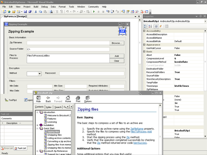Collapse the Quick Start help node
The image size is (207, 155).
pyautogui.click(x=37, y=128)
